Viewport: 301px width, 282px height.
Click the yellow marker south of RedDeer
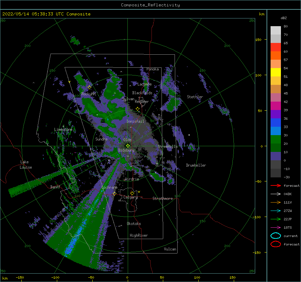(138, 109)
